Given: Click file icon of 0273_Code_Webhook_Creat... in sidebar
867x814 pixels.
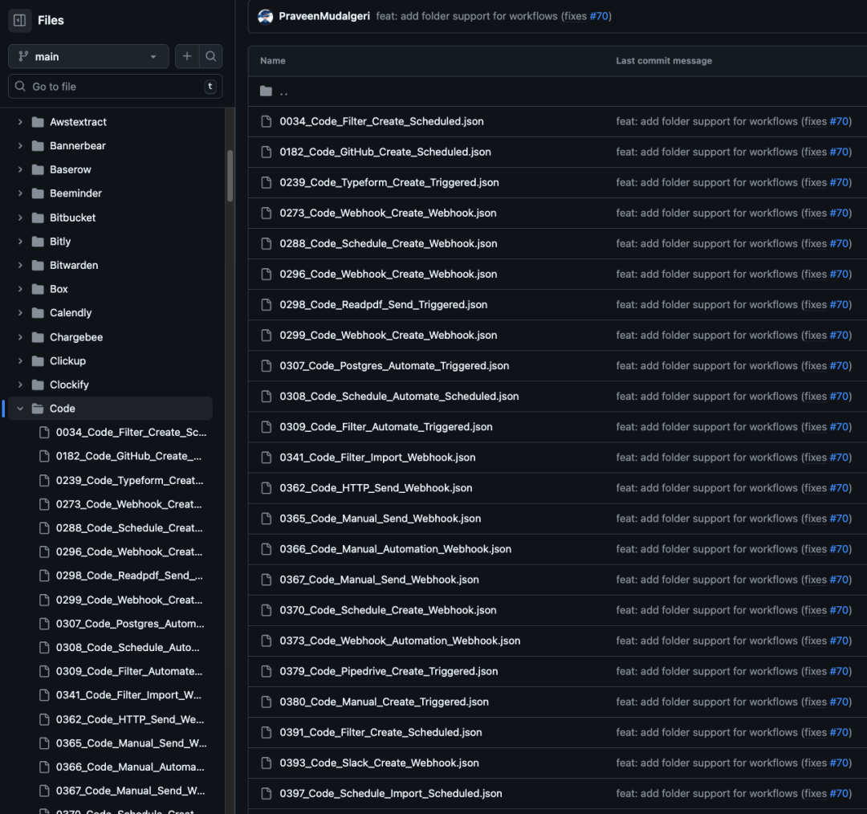Looking at the screenshot, I should point(44,504).
